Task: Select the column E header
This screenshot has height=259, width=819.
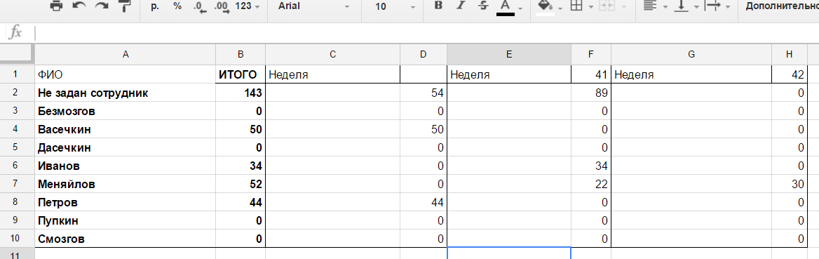Action: [509, 54]
